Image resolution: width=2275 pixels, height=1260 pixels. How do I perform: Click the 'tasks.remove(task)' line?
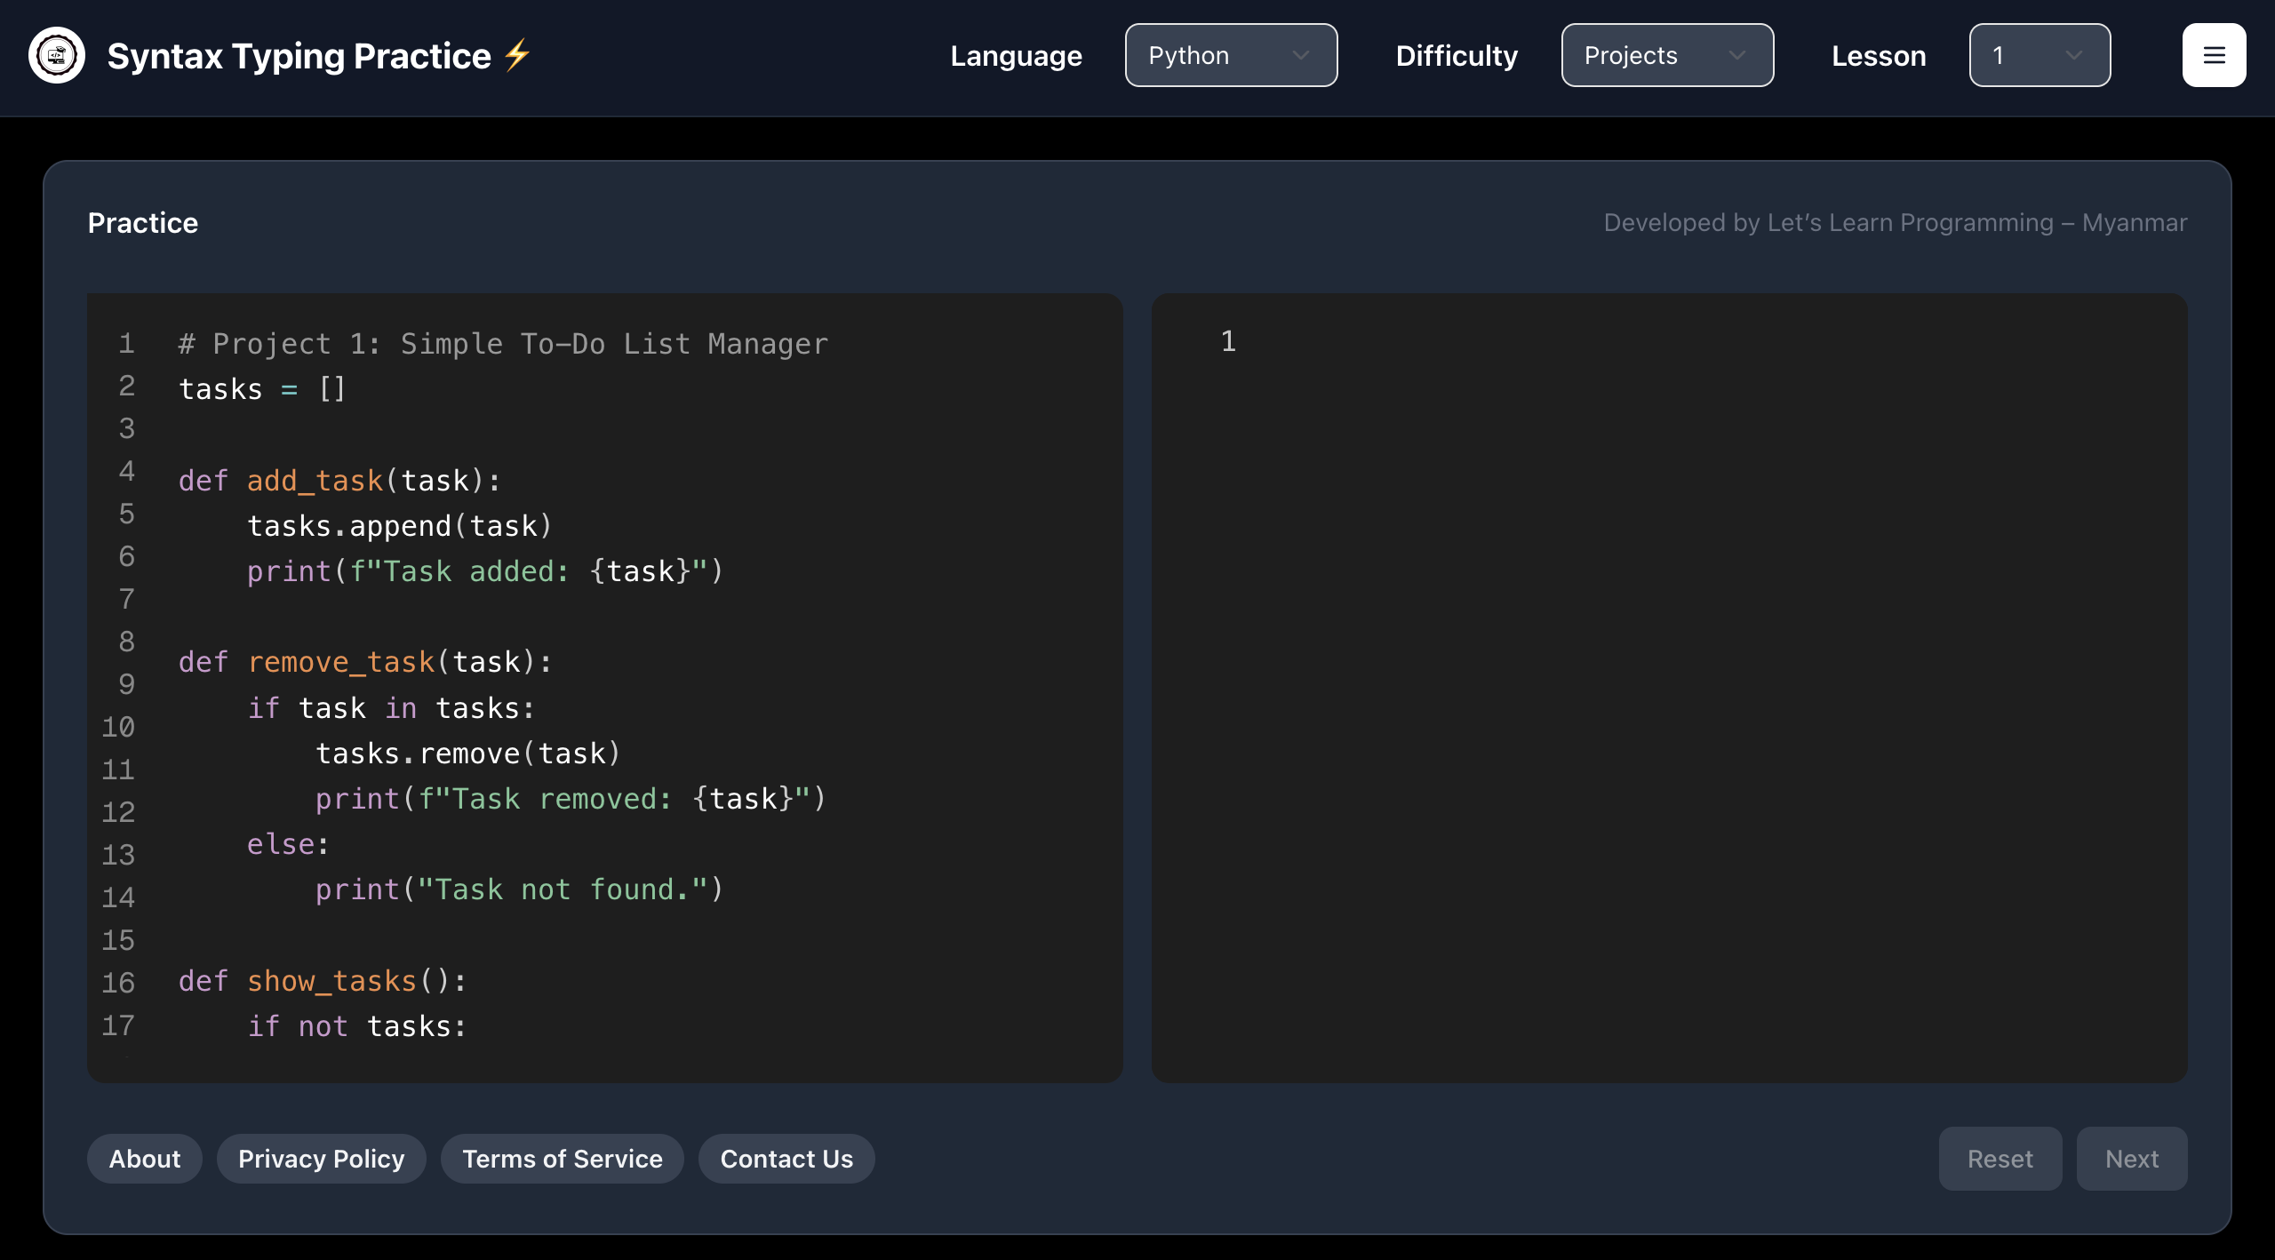(x=468, y=754)
